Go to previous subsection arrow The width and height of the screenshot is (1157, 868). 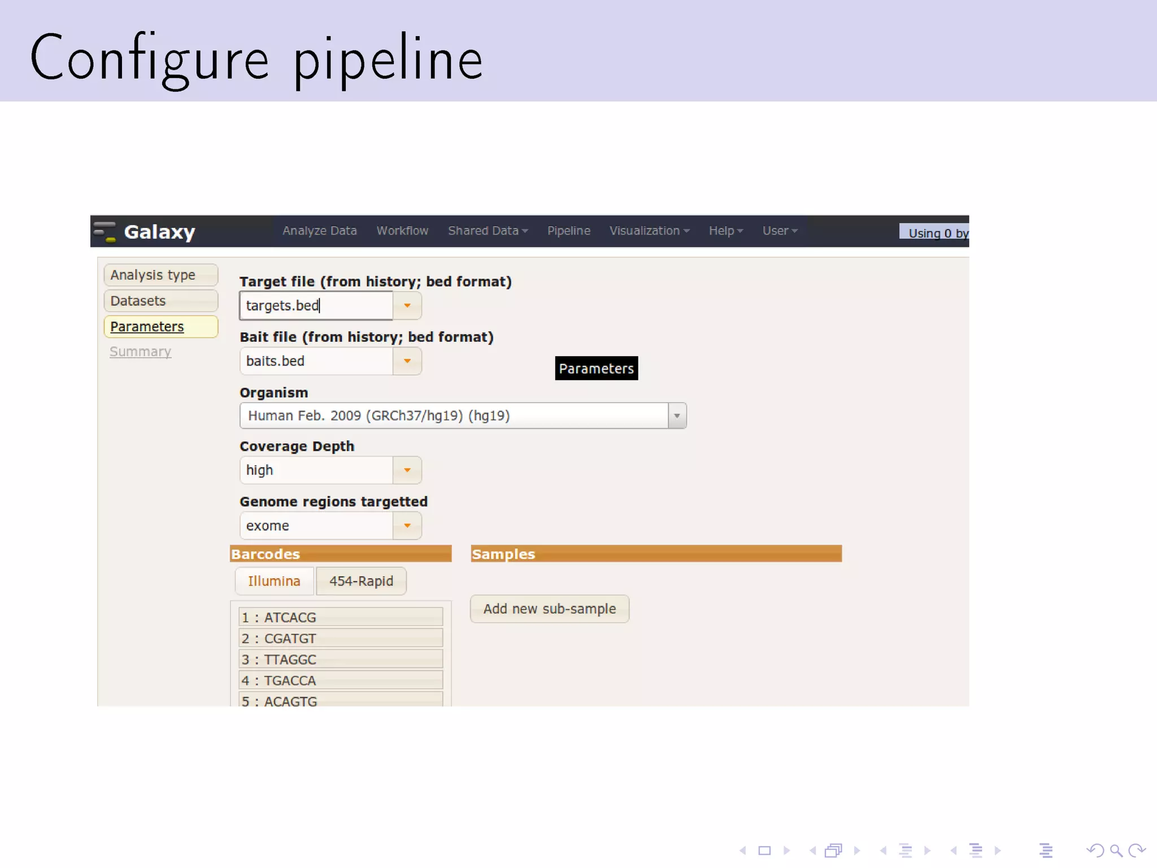point(883,850)
